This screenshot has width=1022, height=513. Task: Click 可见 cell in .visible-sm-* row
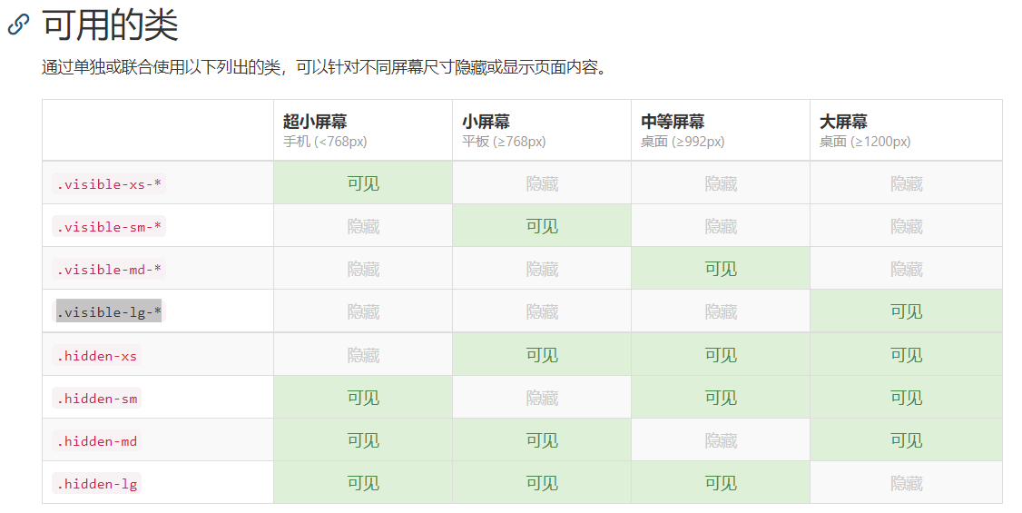point(542,226)
